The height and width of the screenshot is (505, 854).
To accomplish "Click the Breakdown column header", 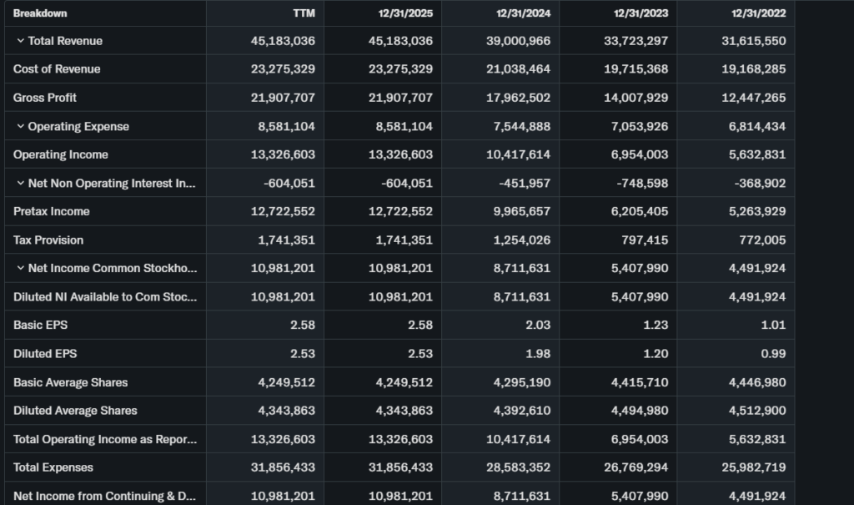I will tap(40, 13).
